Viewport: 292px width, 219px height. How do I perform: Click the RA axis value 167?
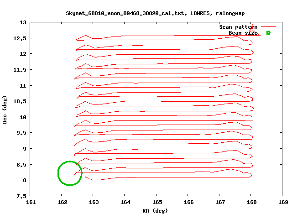tap(220, 202)
